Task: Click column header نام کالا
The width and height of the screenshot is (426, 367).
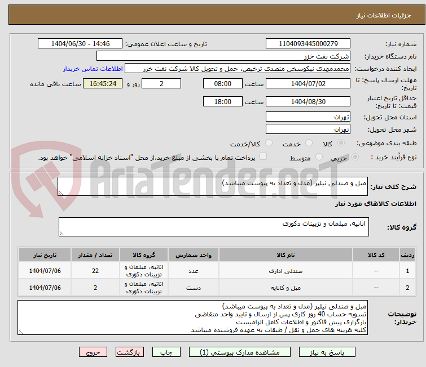Action: pos(286,255)
